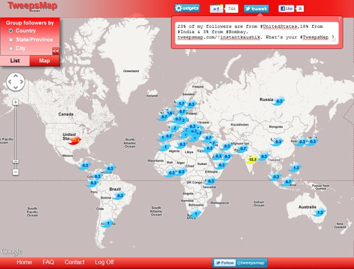The image size is (354, 269).
Task: Open the widgets button
Action: 187,8
